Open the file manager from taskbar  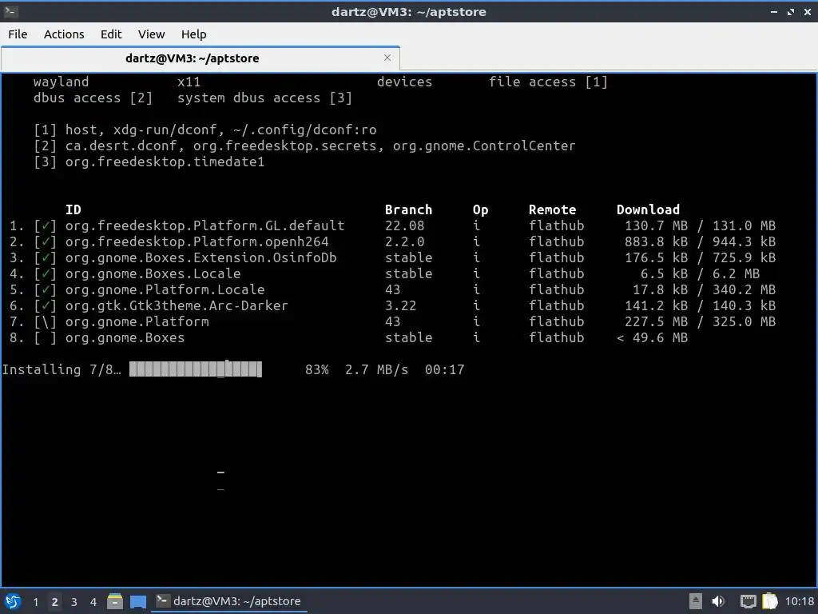[x=115, y=601]
